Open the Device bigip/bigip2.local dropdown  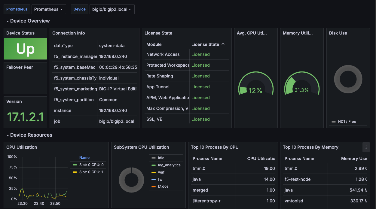[112, 9]
